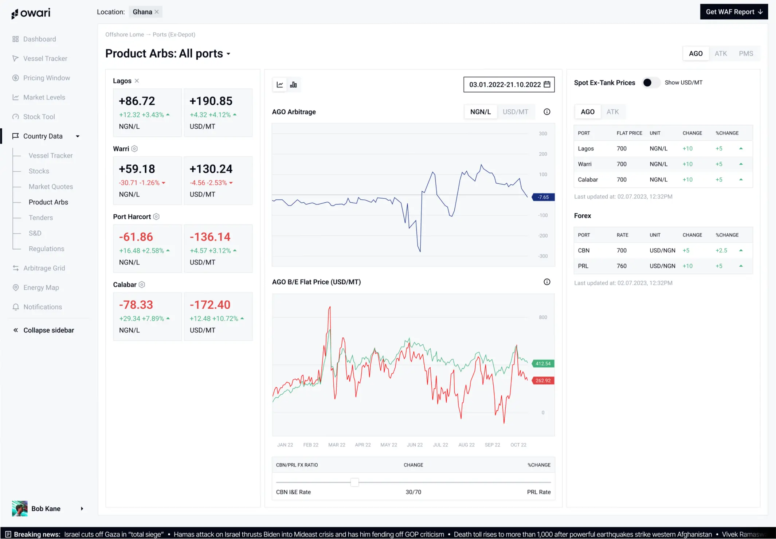Open the Energy Map sidebar item

click(41, 288)
